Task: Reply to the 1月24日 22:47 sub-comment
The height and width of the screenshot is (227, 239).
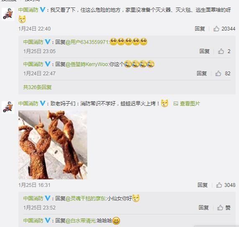Action: coord(202,73)
